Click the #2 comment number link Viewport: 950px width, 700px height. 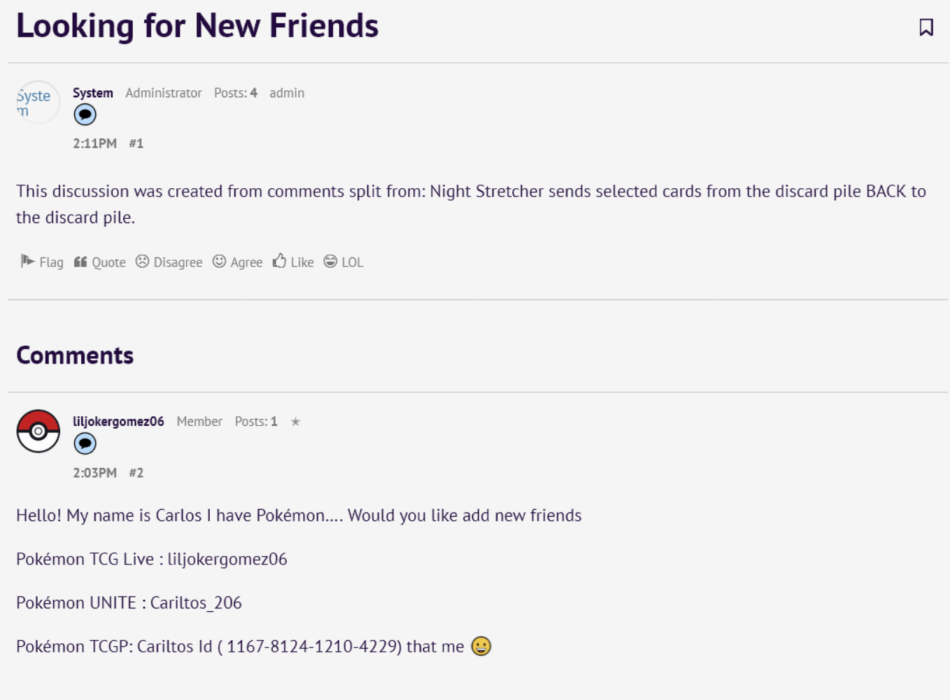136,473
